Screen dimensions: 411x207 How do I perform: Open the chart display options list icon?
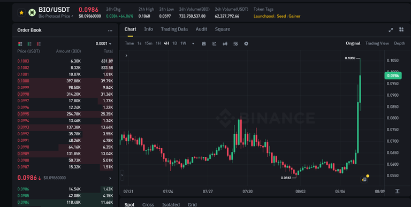coord(235,44)
